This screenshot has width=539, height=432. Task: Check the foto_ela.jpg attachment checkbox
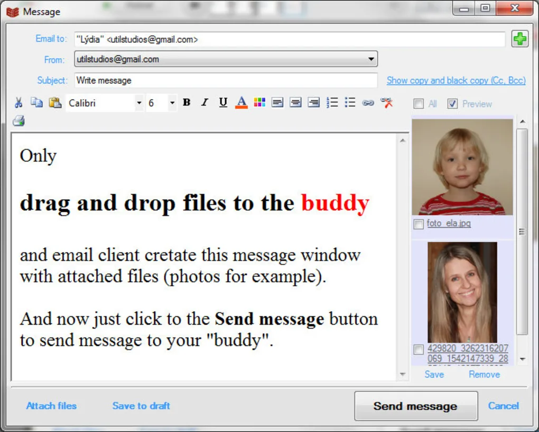pos(418,223)
